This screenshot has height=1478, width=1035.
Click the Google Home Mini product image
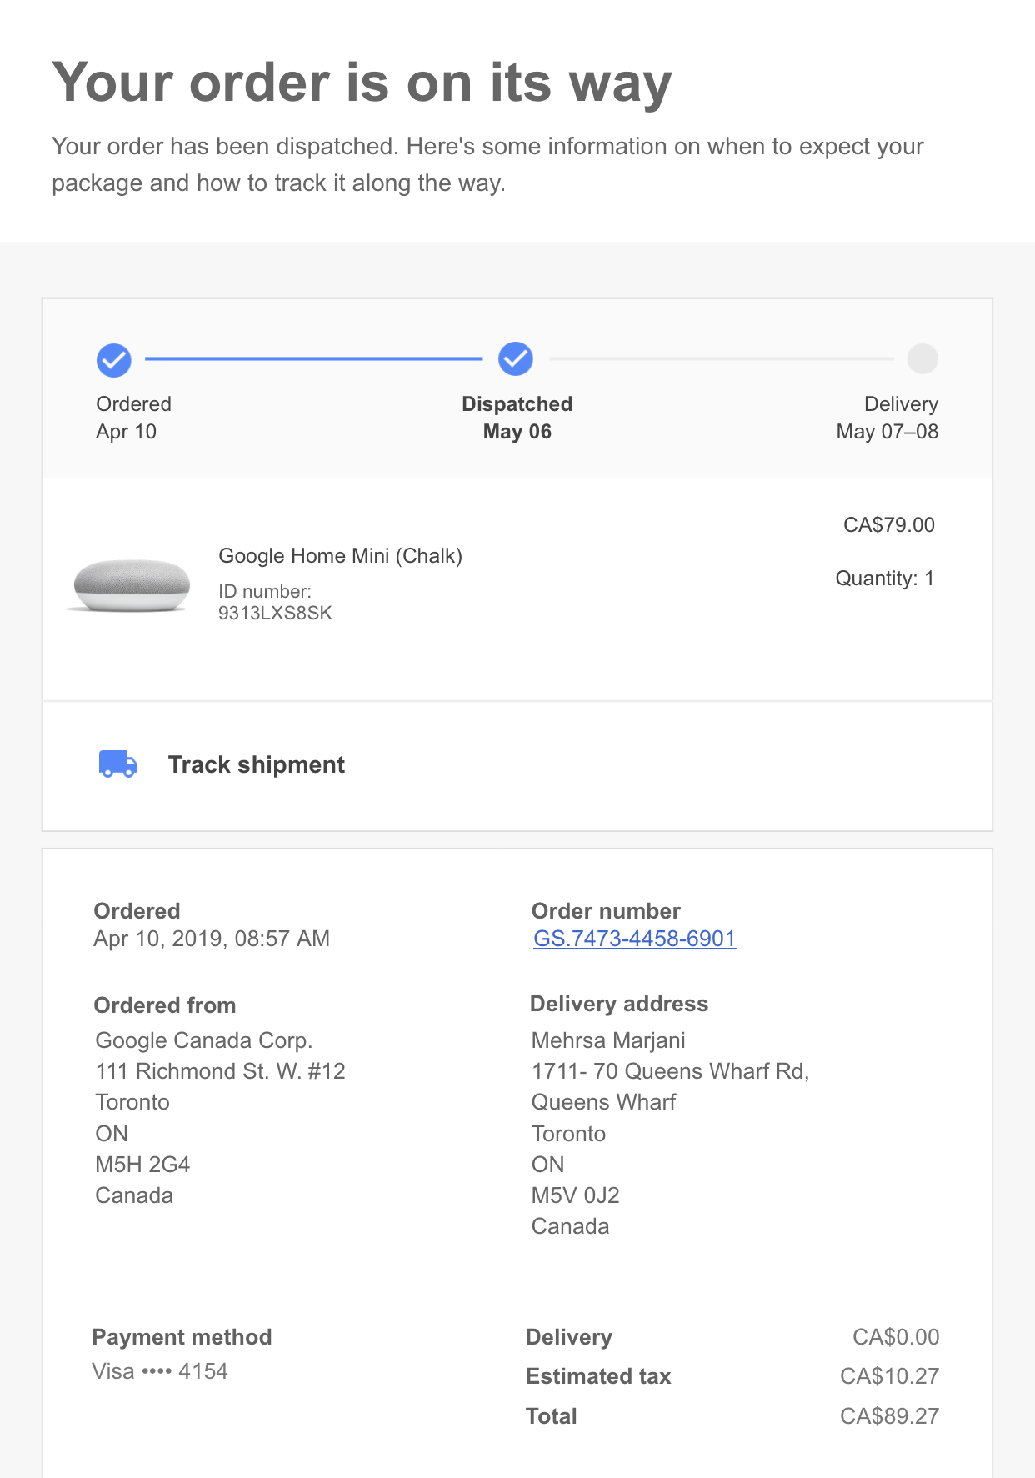[x=130, y=585]
